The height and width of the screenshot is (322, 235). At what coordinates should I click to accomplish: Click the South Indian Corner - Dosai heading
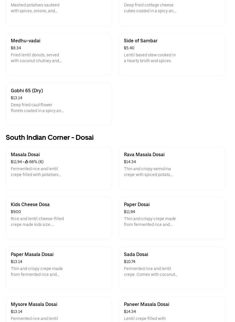tap(50, 137)
